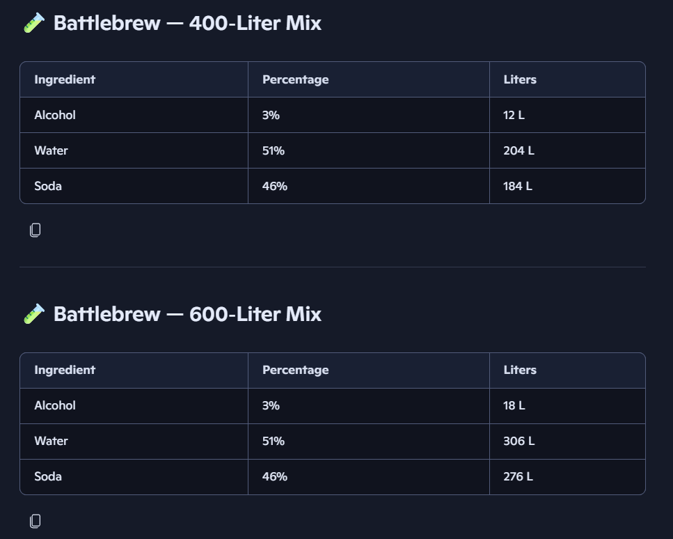This screenshot has height=539, width=673.
Task: Copy the 600-Liter Mix table
Action: coord(35,521)
